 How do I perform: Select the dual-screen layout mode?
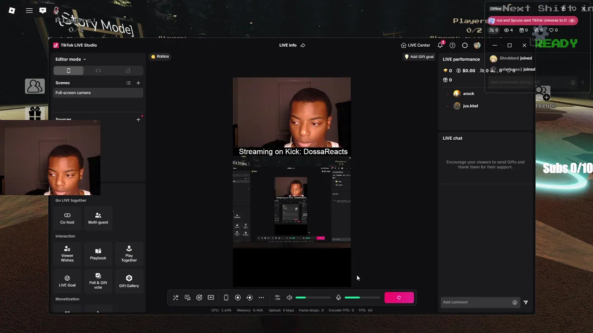click(x=128, y=71)
